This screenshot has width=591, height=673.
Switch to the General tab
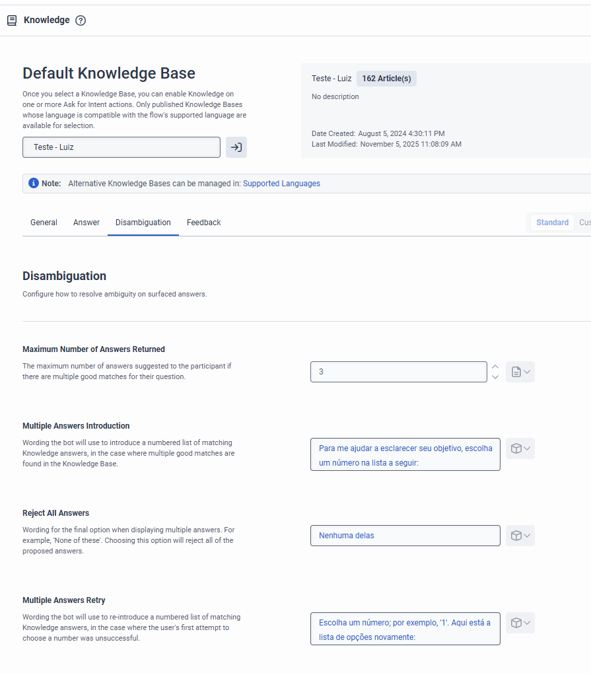point(44,223)
